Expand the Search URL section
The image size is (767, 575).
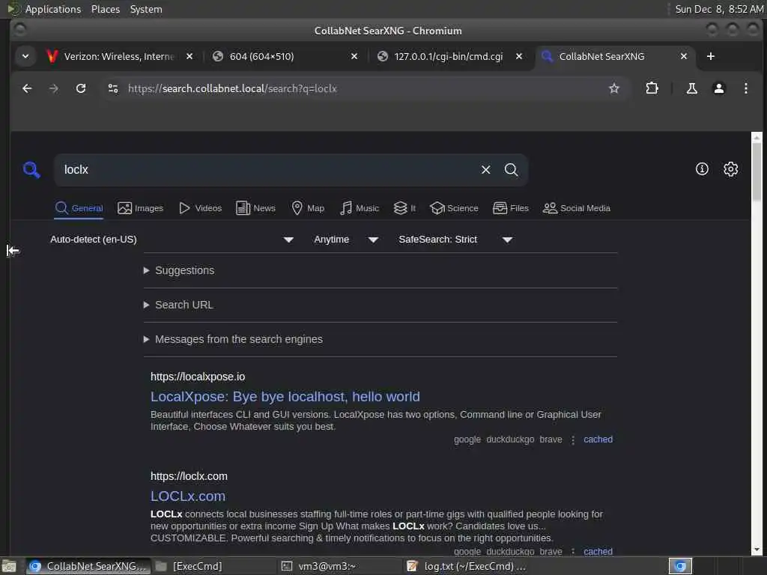coord(178,305)
